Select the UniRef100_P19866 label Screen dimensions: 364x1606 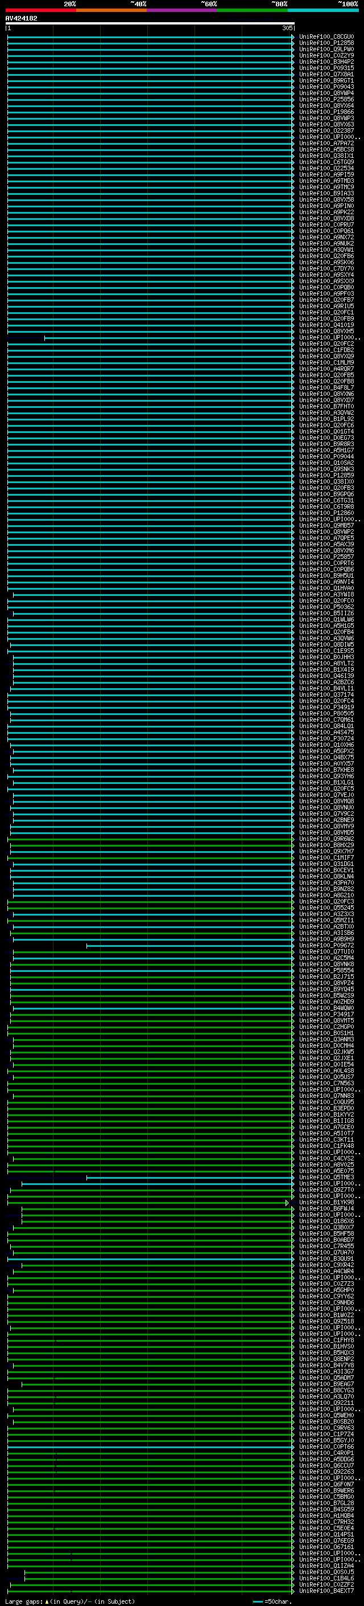coord(326,112)
